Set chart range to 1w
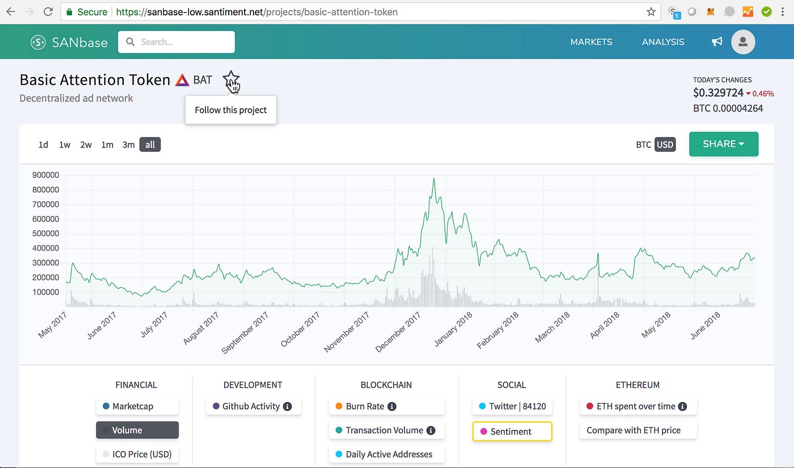Screen dimensions: 794x468 65,144
